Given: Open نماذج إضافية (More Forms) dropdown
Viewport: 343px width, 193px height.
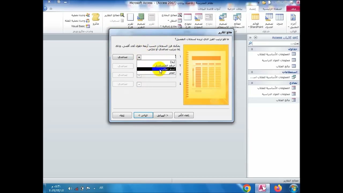Looking at the screenshot, I should pyautogui.click(x=171, y=26).
